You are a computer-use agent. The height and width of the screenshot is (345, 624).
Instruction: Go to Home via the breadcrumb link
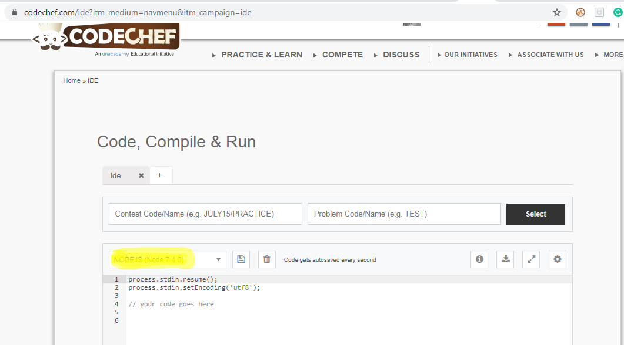click(71, 80)
